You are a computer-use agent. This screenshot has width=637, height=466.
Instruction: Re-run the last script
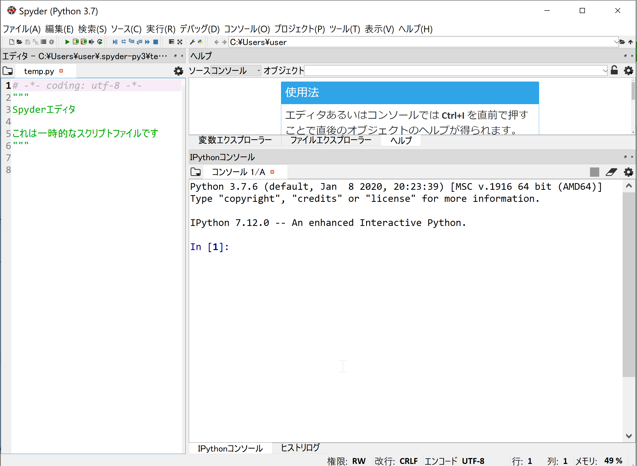[100, 42]
